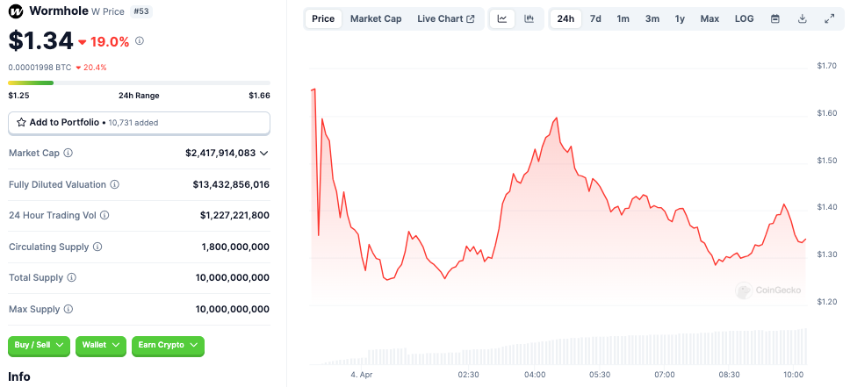Viewport: 850px width, 387px height.
Task: Click the Market Cap info icon
Action: tap(68, 154)
